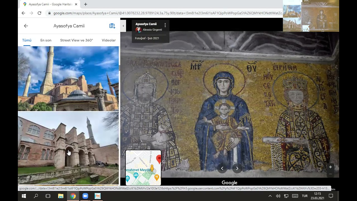Open Task View from the taskbar
Image resolution: width=357 pixels, height=201 pixels.
(48, 196)
